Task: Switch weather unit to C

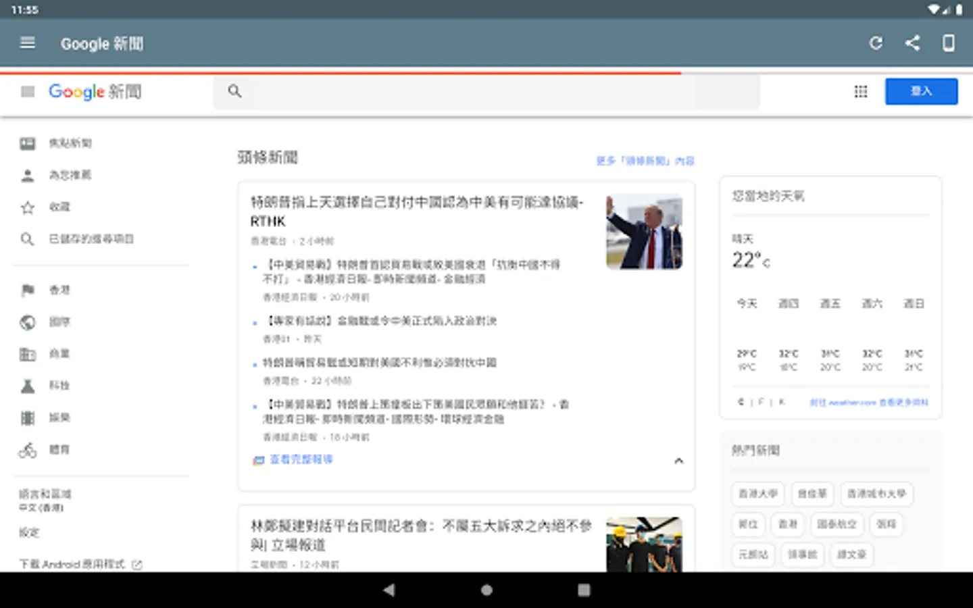Action: (741, 402)
